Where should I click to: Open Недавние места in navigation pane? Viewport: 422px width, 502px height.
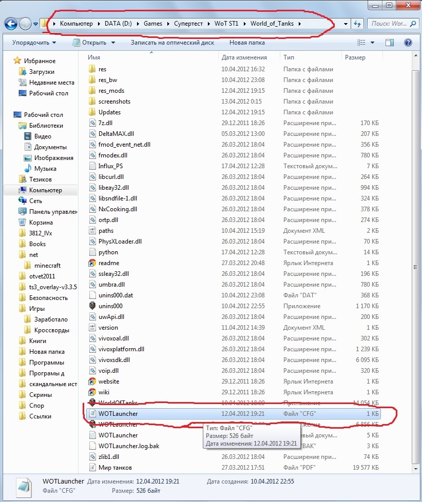coord(51,83)
